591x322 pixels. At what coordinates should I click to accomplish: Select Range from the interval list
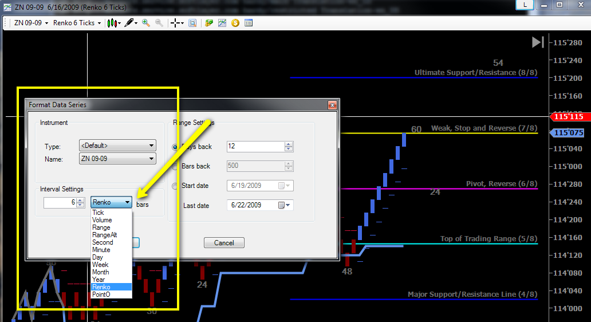pos(111,227)
